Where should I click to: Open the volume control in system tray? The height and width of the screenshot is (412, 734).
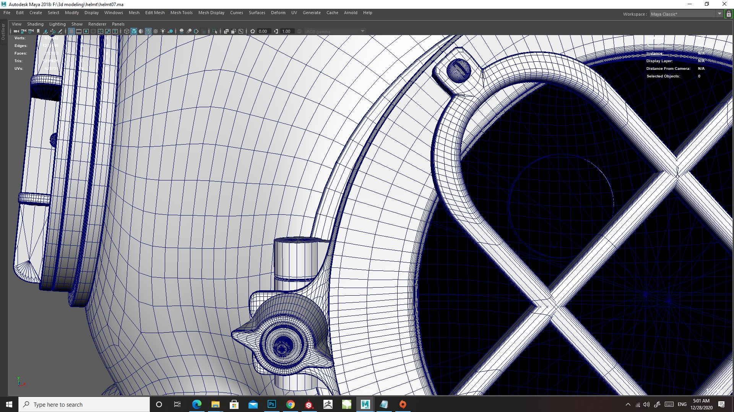(x=646, y=404)
